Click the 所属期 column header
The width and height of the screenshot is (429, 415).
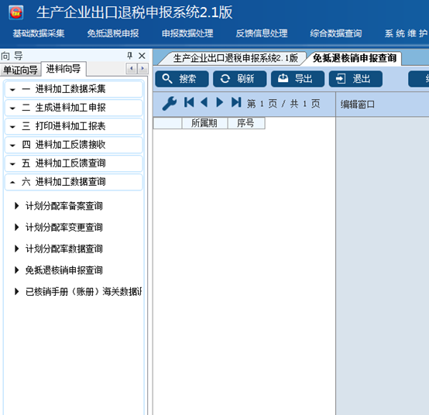pos(204,123)
